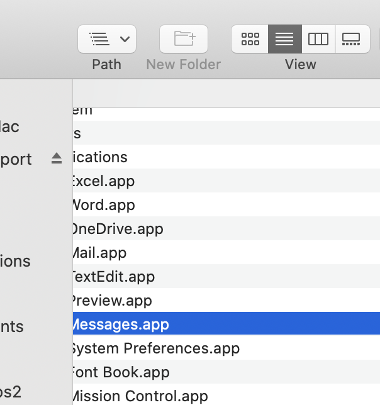The height and width of the screenshot is (405, 380).
Task: Click the highlighted Messages.app row
Action: [226, 323]
